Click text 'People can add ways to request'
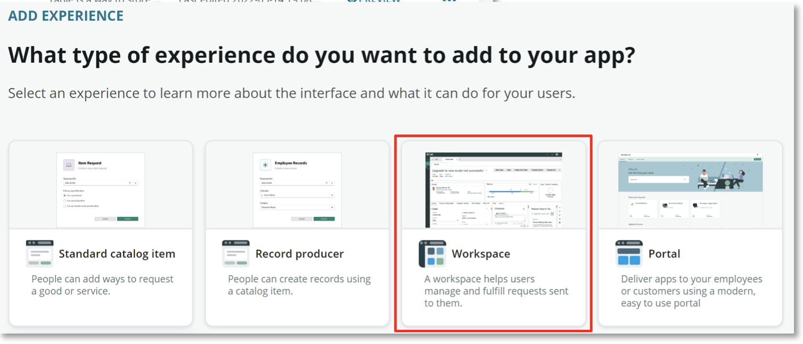Viewport: 803px width, 344px height. click(x=102, y=279)
